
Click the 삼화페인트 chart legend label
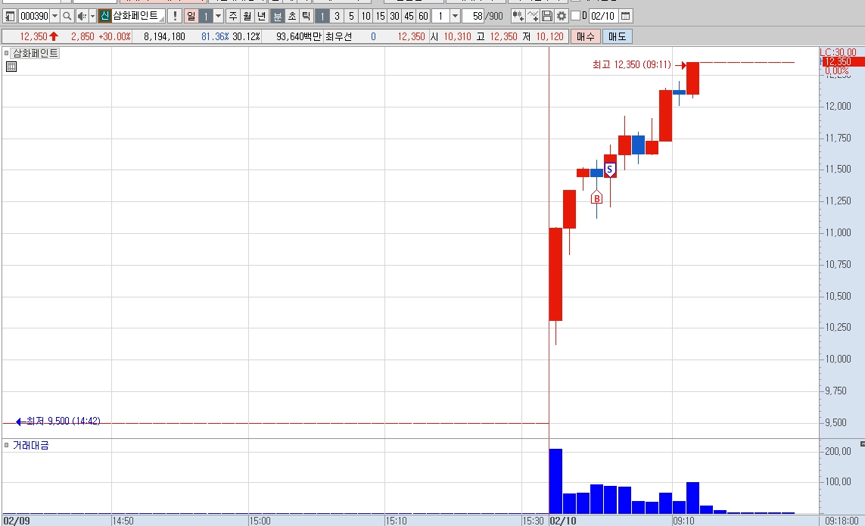pos(36,53)
